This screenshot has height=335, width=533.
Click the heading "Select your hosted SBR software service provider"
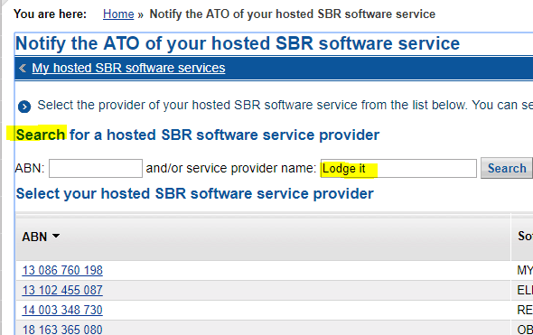point(195,193)
